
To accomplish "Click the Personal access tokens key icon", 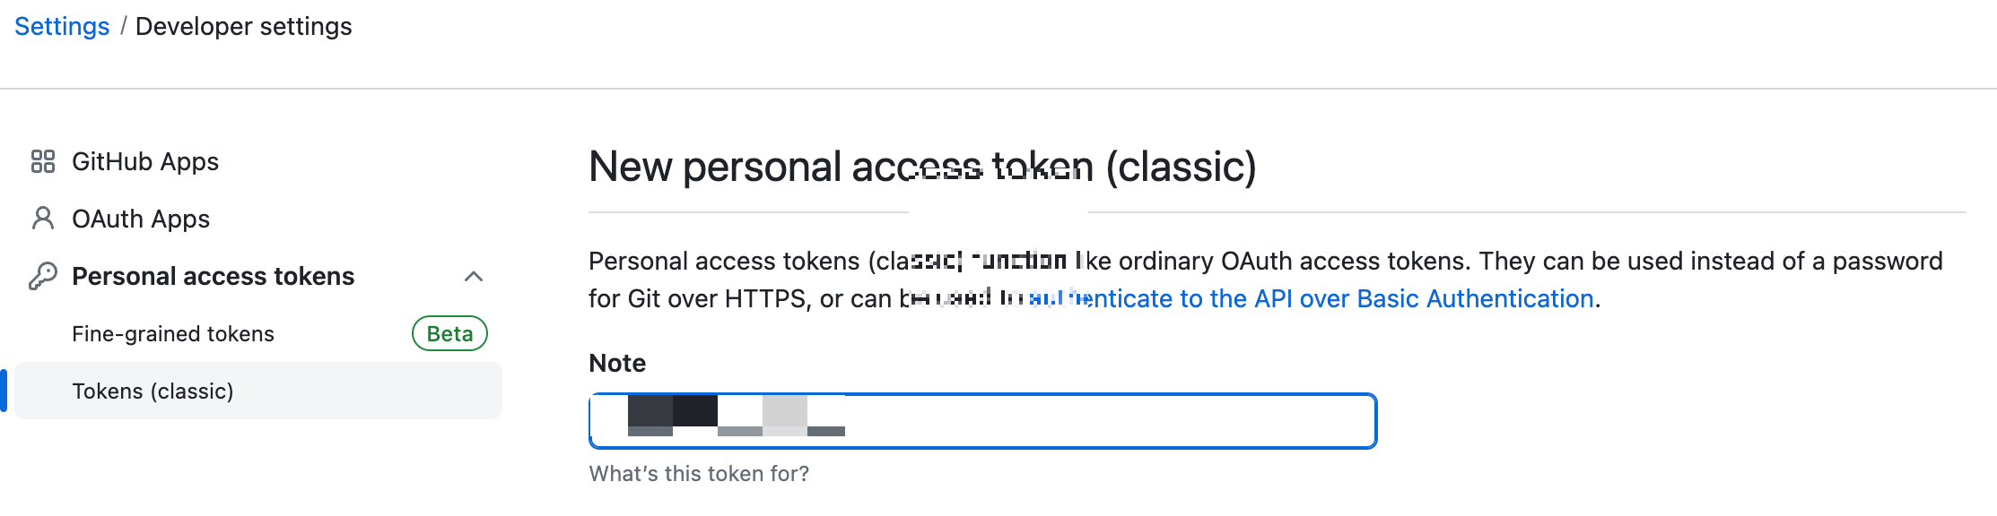I will (x=42, y=275).
